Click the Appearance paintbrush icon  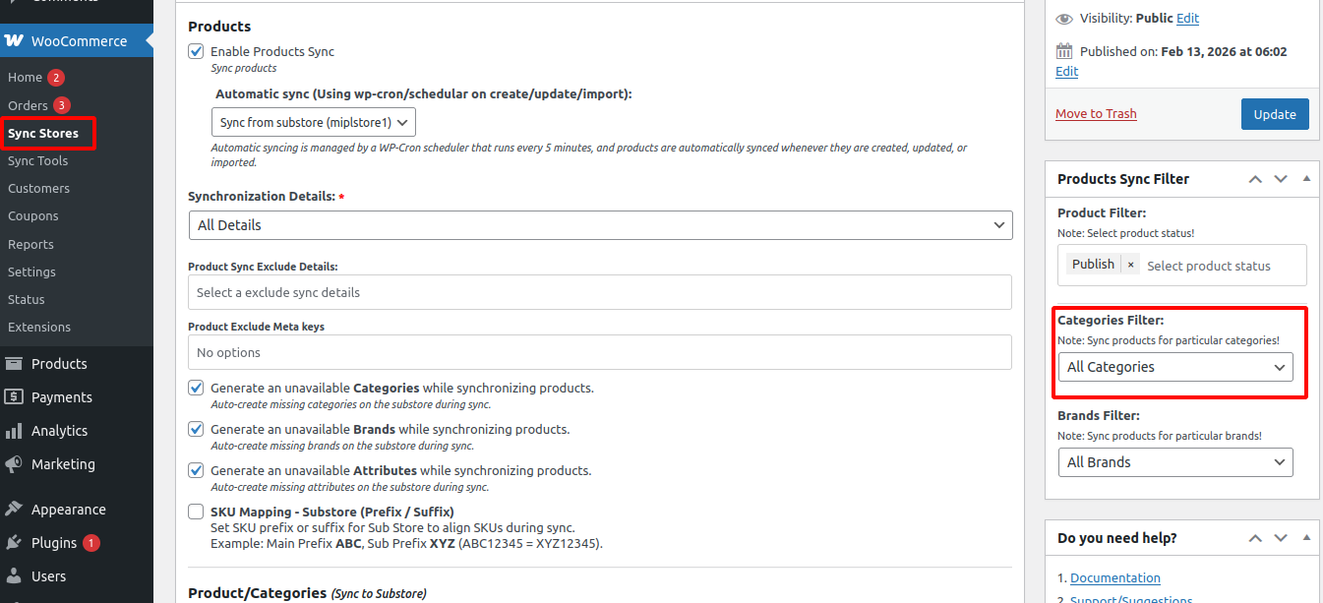(14, 510)
